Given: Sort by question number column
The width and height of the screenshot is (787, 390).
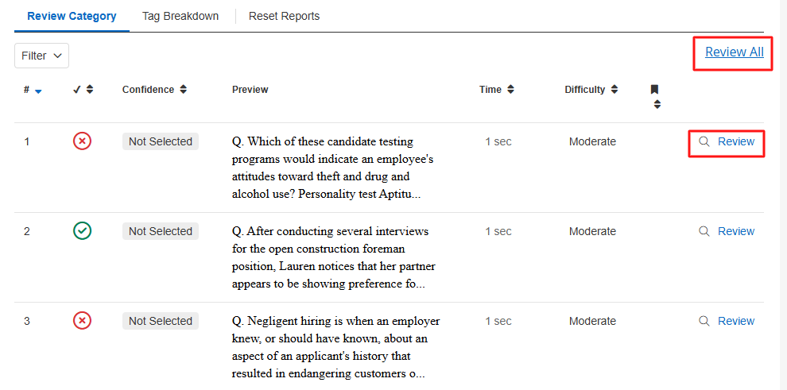Looking at the screenshot, I should pos(33,91).
